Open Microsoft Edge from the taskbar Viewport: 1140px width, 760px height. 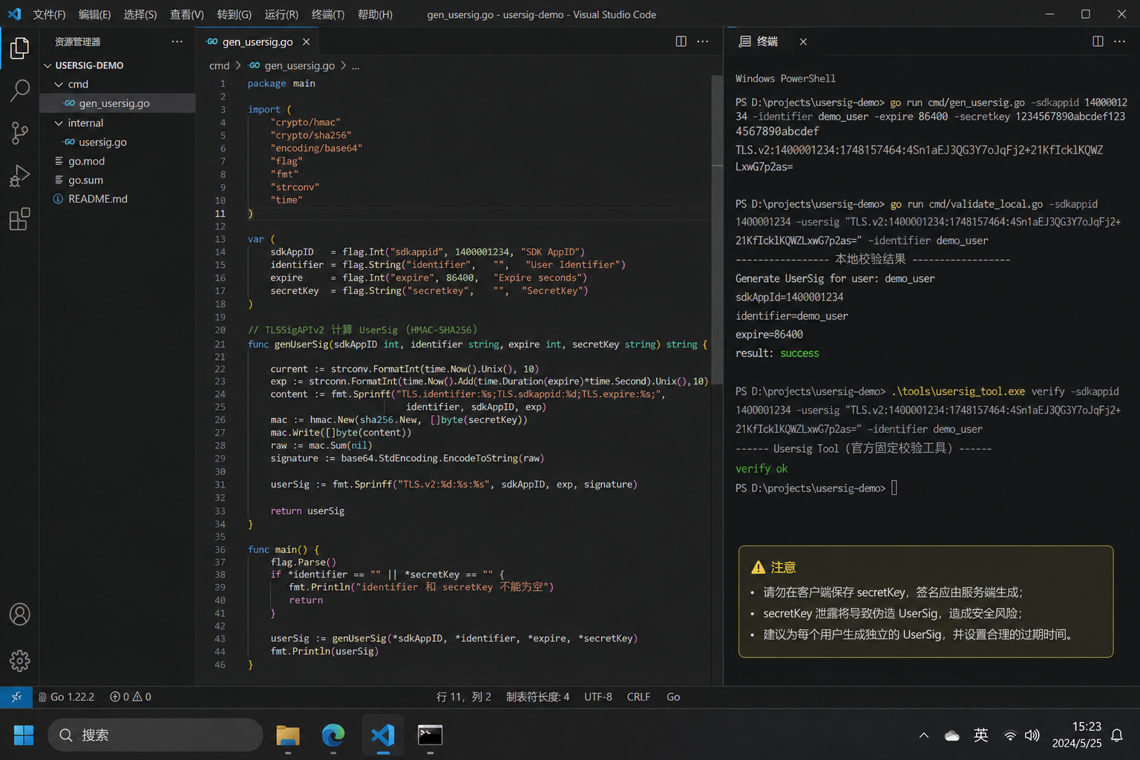[x=333, y=736]
